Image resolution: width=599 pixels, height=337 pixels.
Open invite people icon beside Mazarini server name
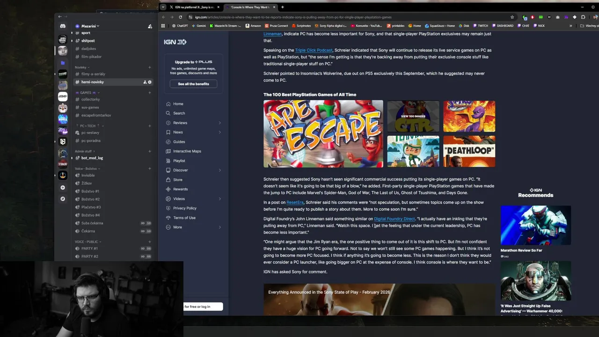pos(150,26)
